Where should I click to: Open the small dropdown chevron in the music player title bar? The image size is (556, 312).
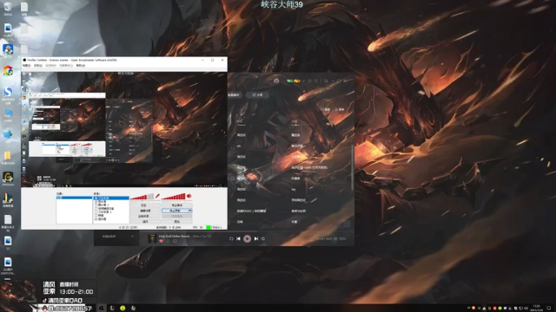click(x=303, y=81)
